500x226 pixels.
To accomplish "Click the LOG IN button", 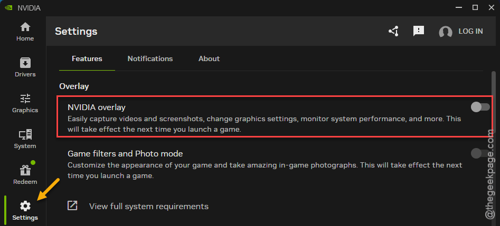I will (470, 31).
